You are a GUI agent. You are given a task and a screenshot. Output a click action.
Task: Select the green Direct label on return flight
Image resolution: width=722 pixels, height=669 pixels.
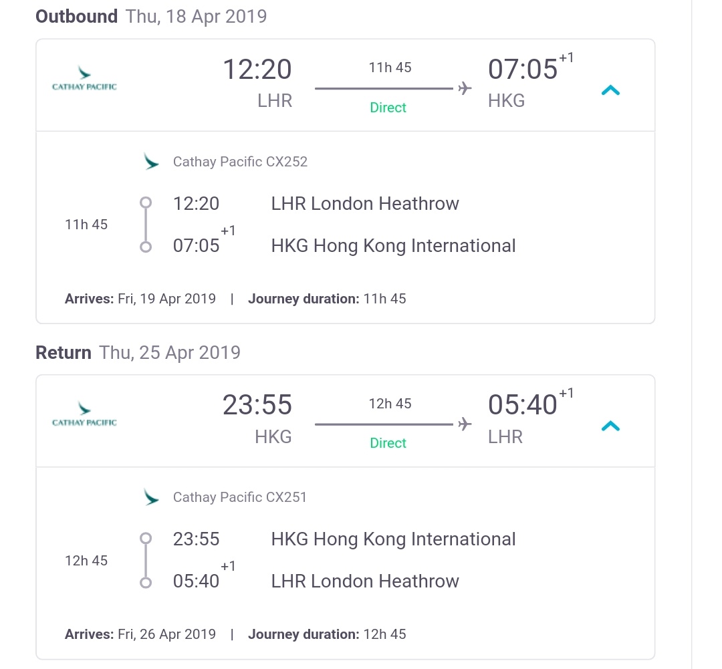388,443
